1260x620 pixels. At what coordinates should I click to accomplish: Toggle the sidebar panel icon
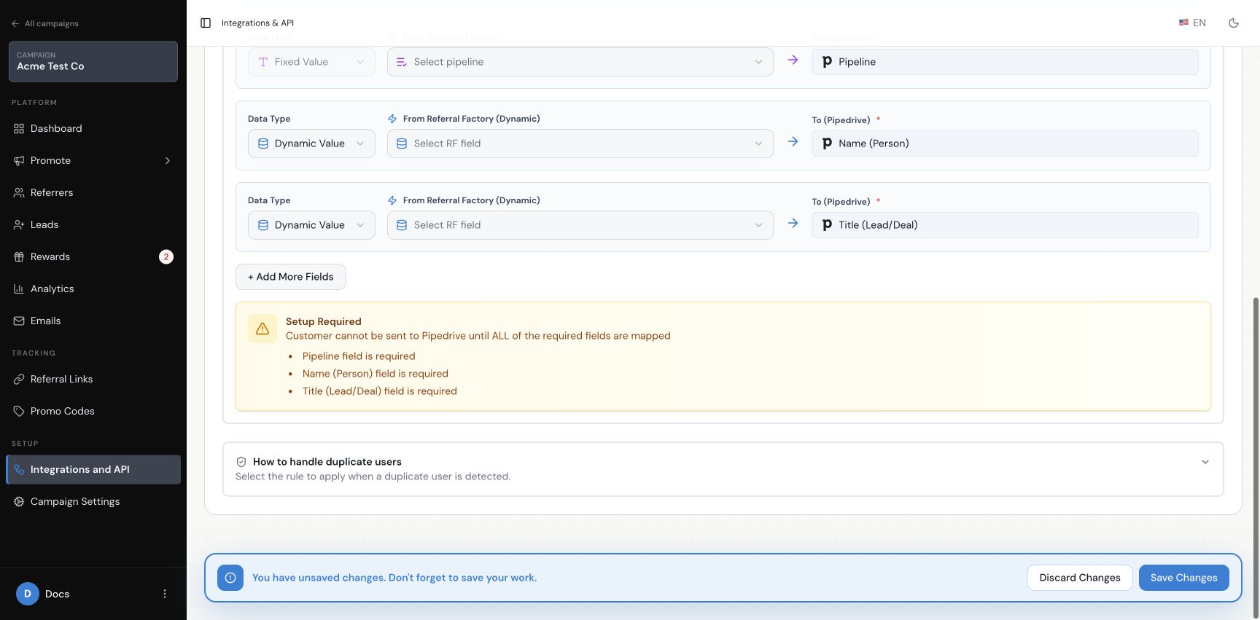(206, 23)
